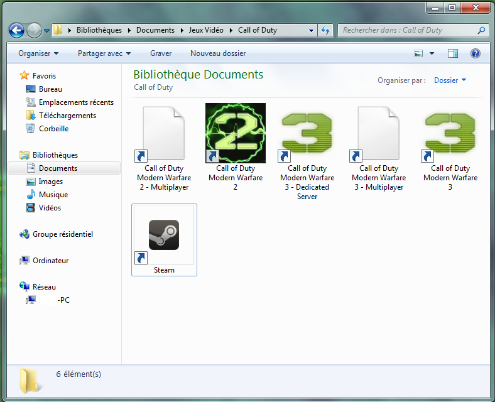The height and width of the screenshot is (402, 495).
Task: Click the folder icon in address bar
Action: point(58,30)
